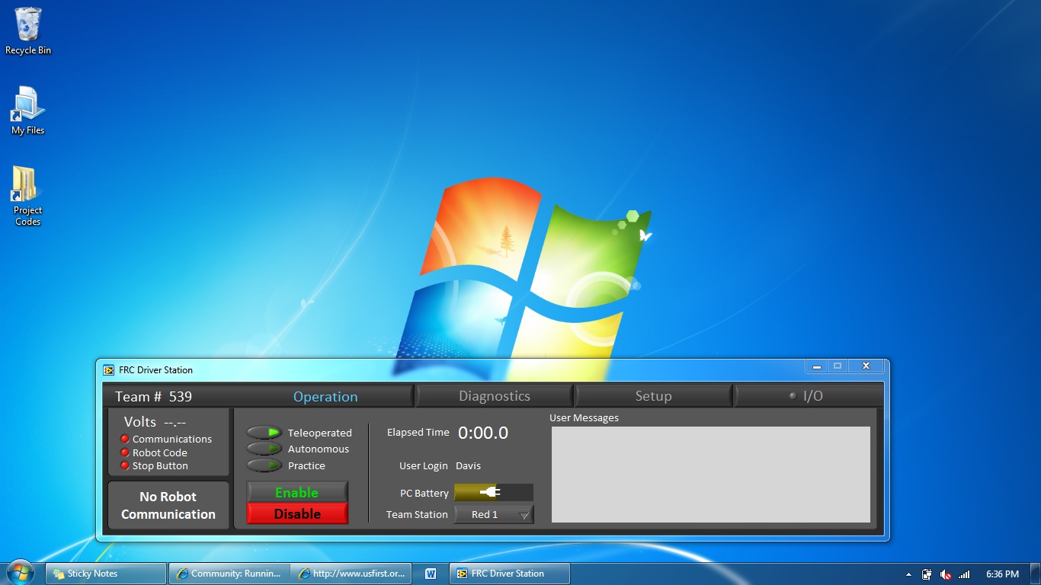Viewport: 1041px width, 585px height.
Task: Click the Robot Code status light
Action: [x=125, y=452]
